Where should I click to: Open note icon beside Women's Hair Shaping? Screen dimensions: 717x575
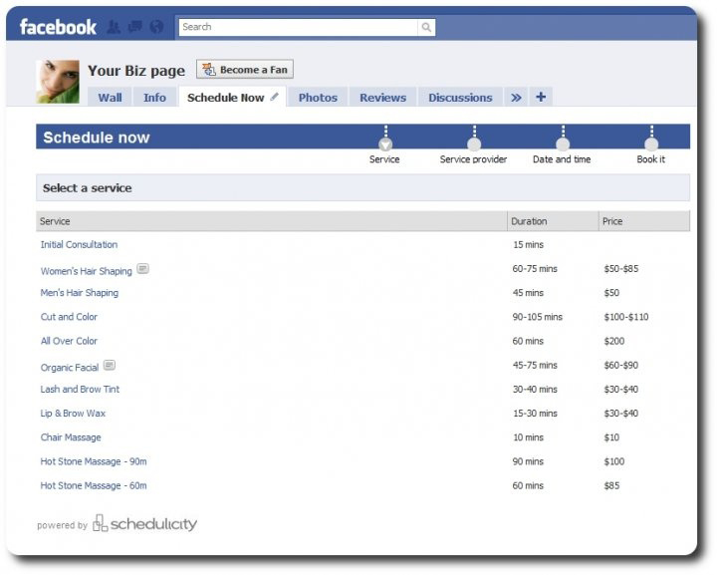point(143,268)
